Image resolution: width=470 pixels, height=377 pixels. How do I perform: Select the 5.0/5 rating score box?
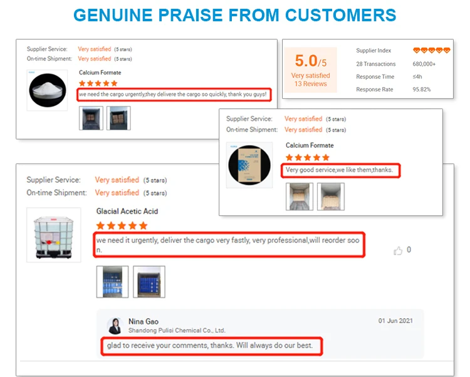311,70
